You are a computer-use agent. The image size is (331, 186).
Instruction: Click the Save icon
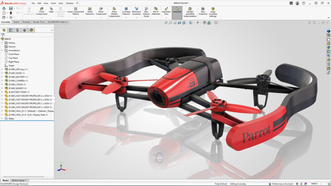11,8
